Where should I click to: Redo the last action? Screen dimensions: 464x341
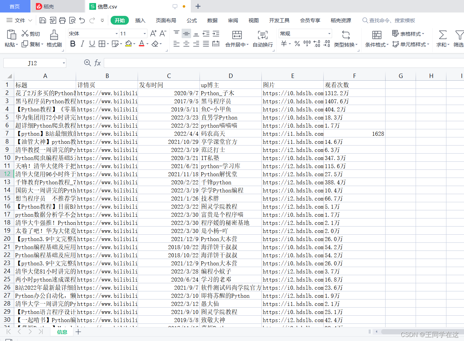(92, 20)
